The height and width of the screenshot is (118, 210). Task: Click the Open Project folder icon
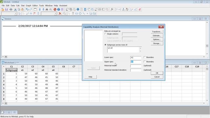click(3, 10)
